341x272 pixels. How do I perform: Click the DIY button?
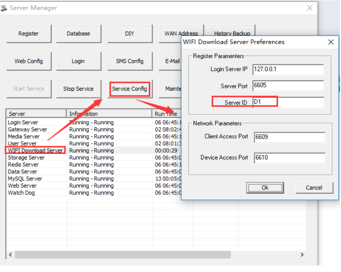point(130,34)
